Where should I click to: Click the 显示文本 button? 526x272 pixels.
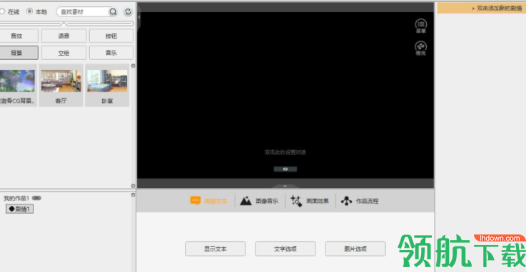coord(216,249)
